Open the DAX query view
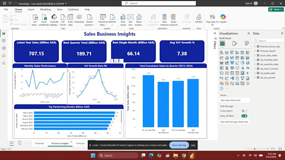Image resolution: width=285 pixels, height=160 pixels. [4, 56]
